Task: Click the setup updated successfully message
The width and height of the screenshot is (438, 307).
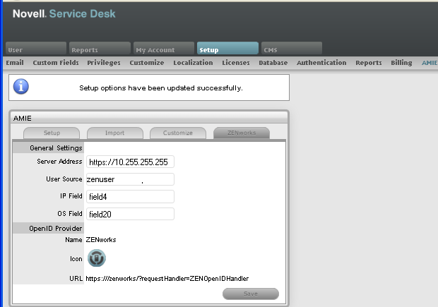Action: click(161, 88)
